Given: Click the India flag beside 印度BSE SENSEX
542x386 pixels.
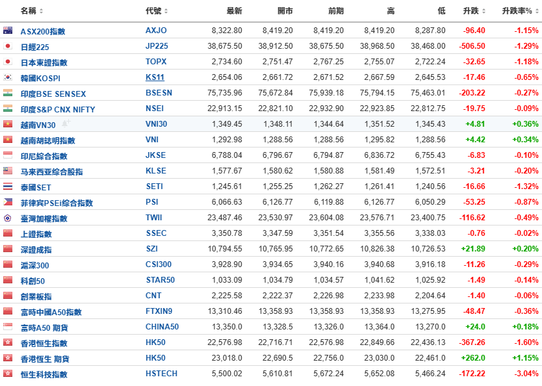Looking at the screenshot, I should pyautogui.click(x=8, y=93).
